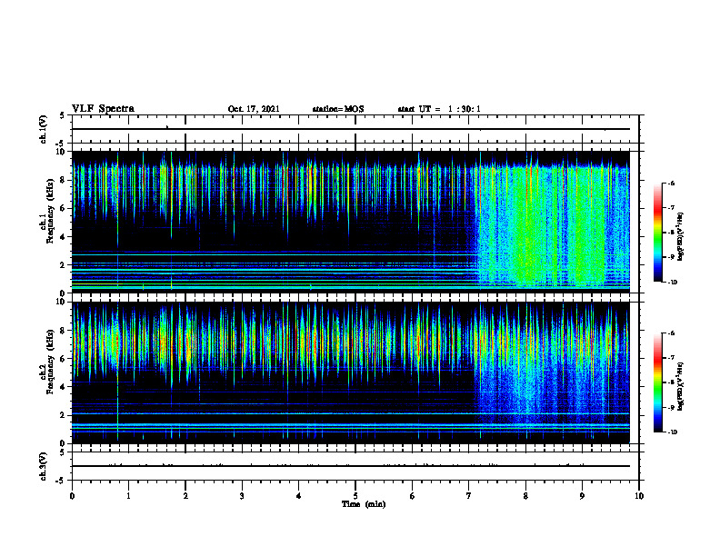The image size is (720, 556).
Task: Click the ch.2 colorbar 'log(PSD)' unit label
Action: pyautogui.click(x=681, y=385)
